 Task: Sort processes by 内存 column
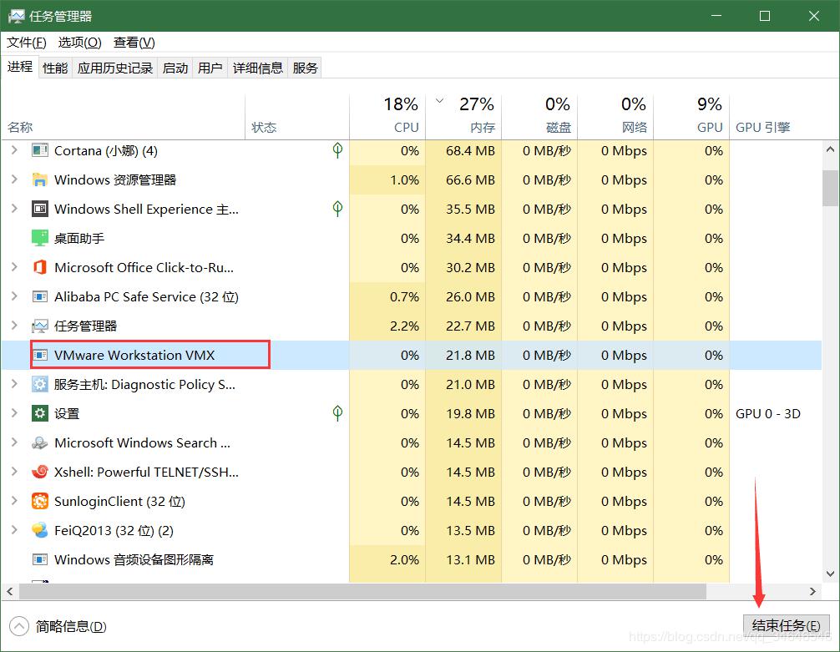(x=463, y=118)
